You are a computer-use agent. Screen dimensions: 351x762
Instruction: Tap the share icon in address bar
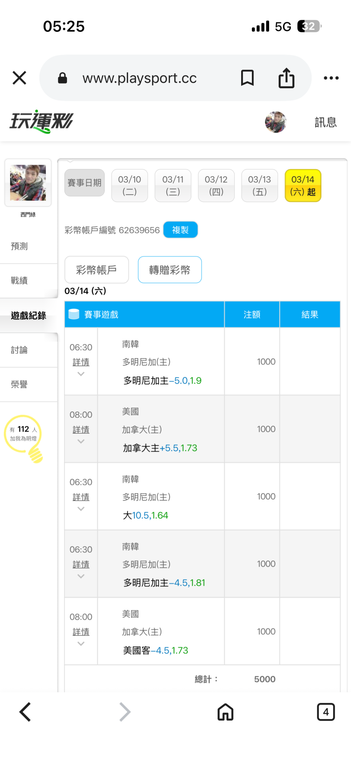coord(286,78)
